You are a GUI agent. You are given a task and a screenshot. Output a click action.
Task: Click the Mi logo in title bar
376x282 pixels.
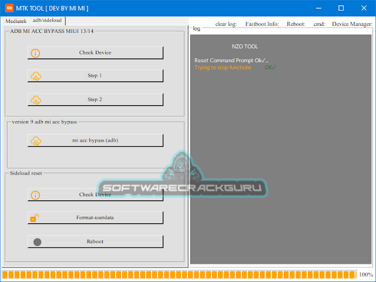coord(9,8)
